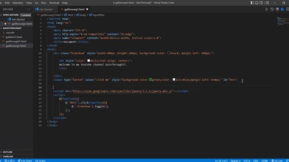Change file encoding UTF-8

click(247, 161)
